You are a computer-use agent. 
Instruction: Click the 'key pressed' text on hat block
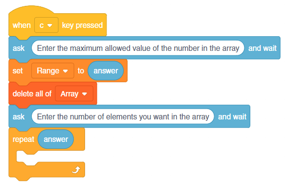[x=82, y=25]
